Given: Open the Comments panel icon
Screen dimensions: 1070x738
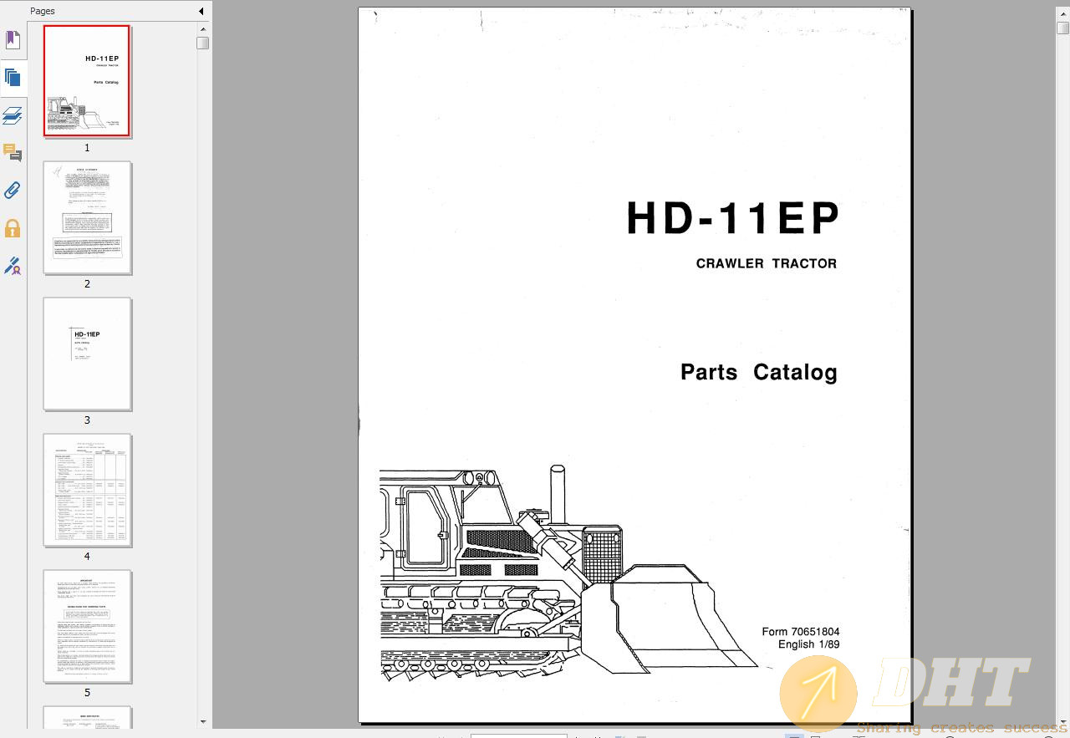Looking at the screenshot, I should [x=13, y=153].
